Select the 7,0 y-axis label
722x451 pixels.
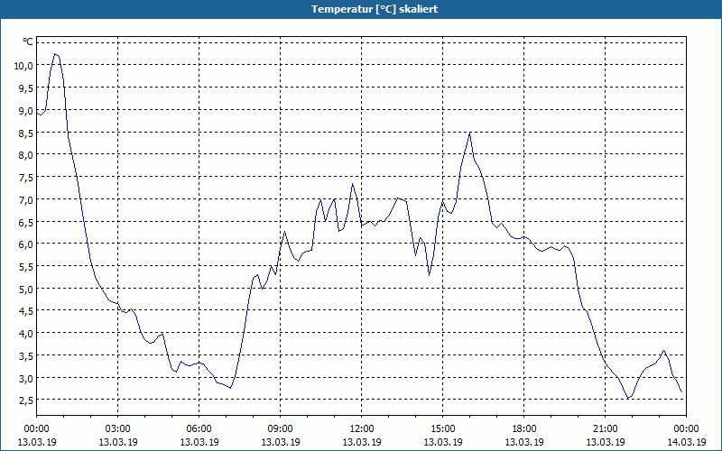26,199
